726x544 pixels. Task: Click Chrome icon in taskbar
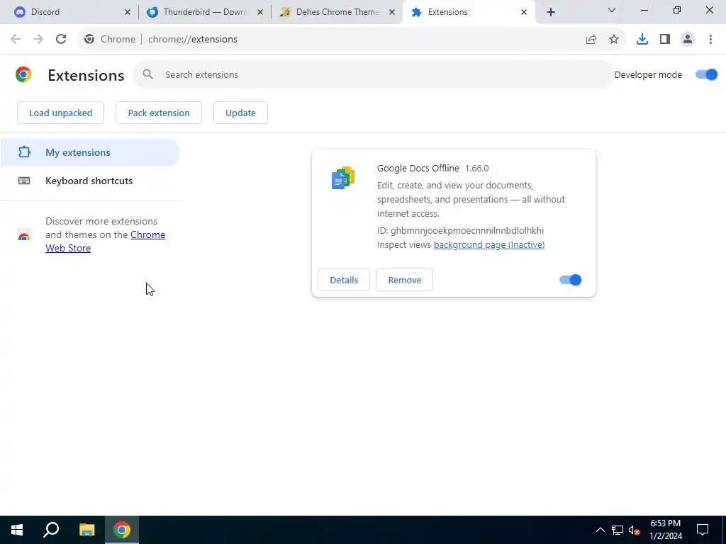[122, 530]
